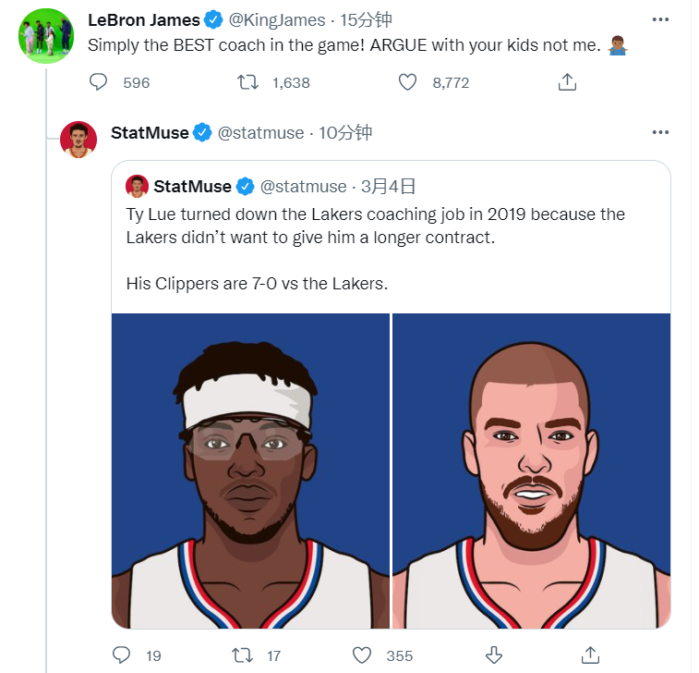Retweet the StatMuse reply tweet
The height and width of the screenshot is (673, 699).
pos(243,655)
